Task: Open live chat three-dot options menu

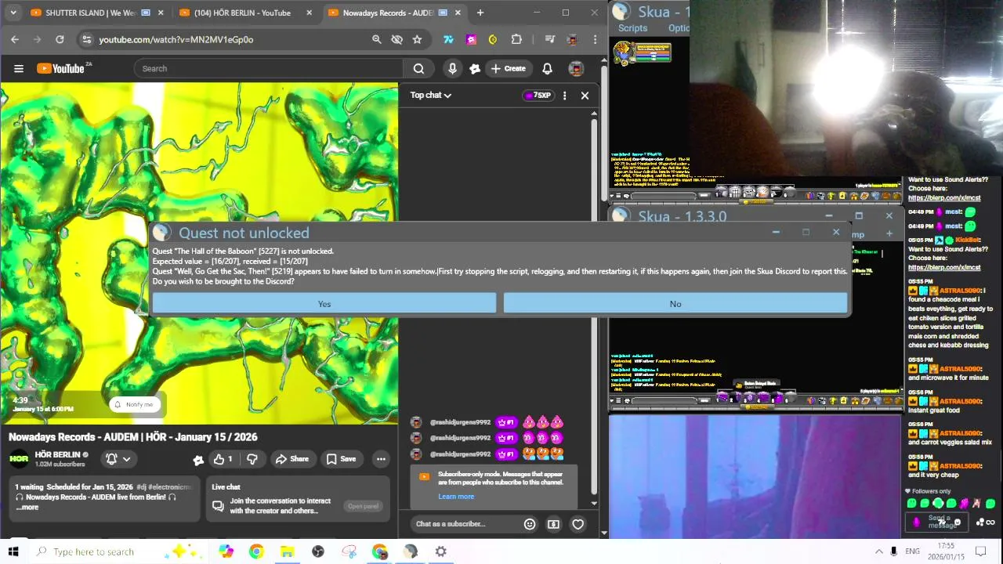Action: click(x=564, y=96)
